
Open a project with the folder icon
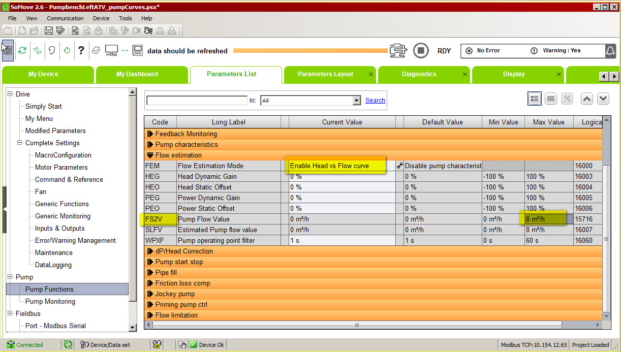(34, 30)
